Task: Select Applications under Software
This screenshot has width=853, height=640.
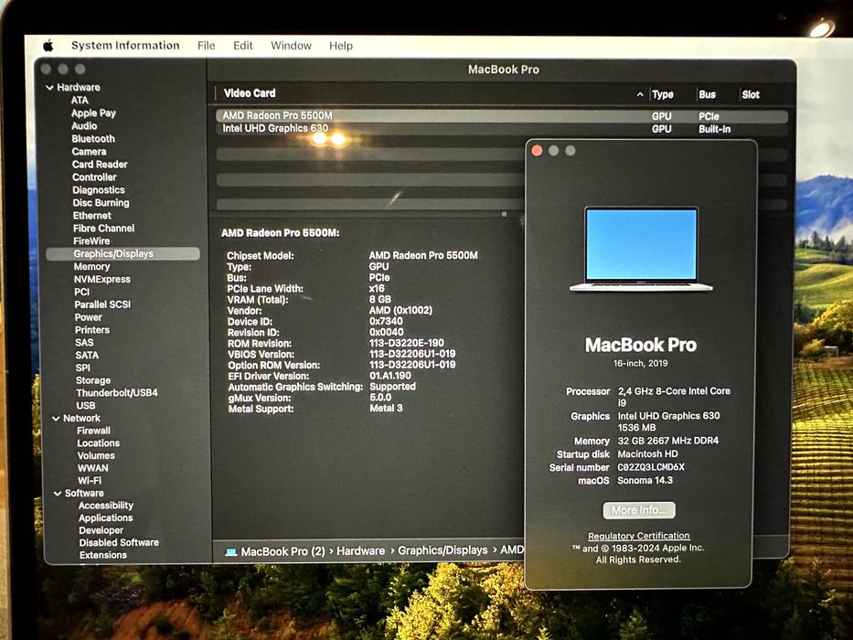Action: pos(106,518)
